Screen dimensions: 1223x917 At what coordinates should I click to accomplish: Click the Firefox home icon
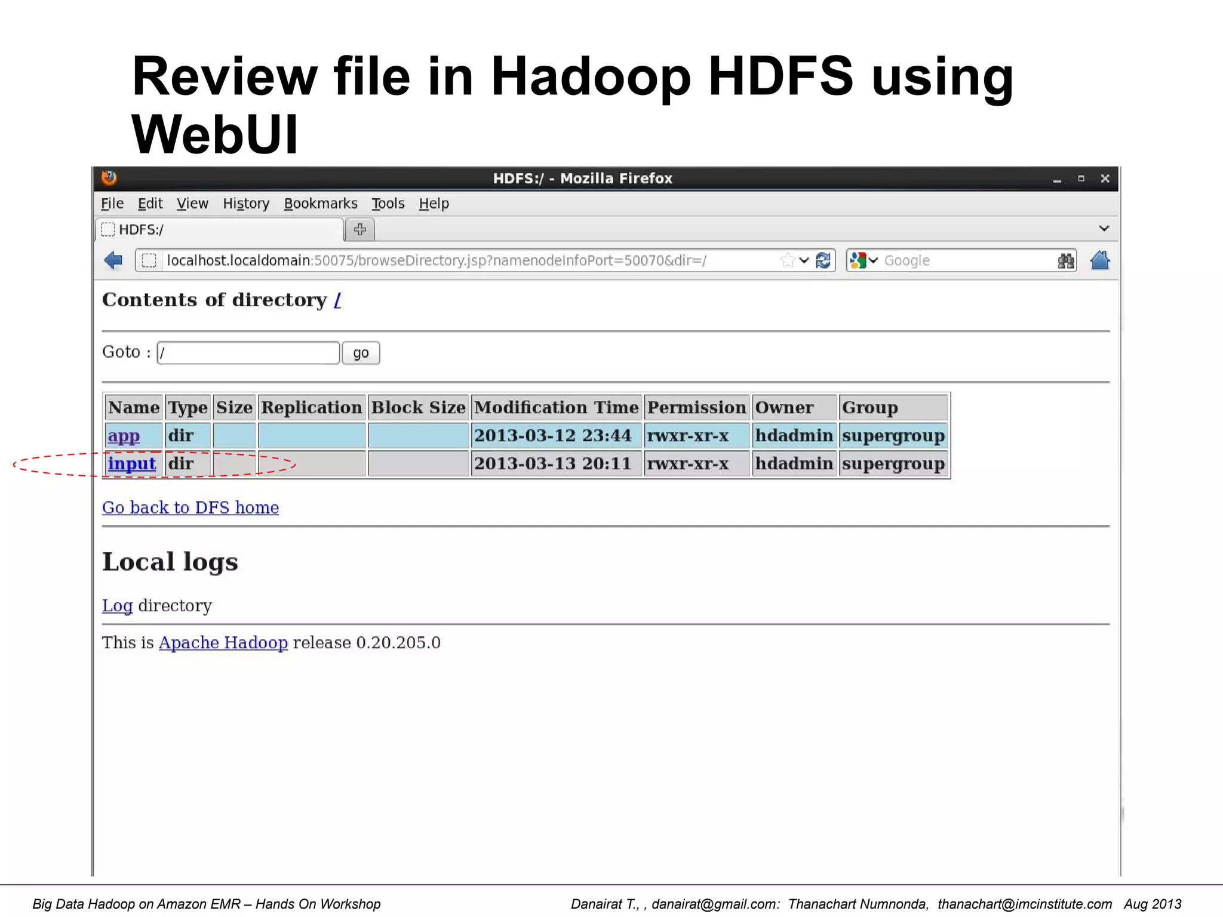[x=1100, y=260]
